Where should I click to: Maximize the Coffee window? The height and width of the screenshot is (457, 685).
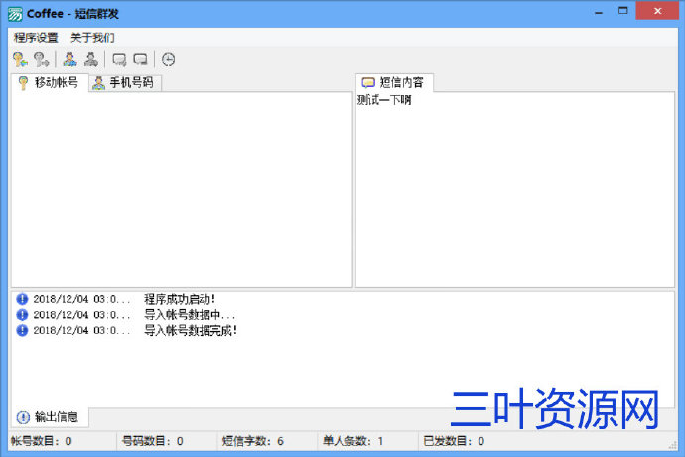click(623, 11)
